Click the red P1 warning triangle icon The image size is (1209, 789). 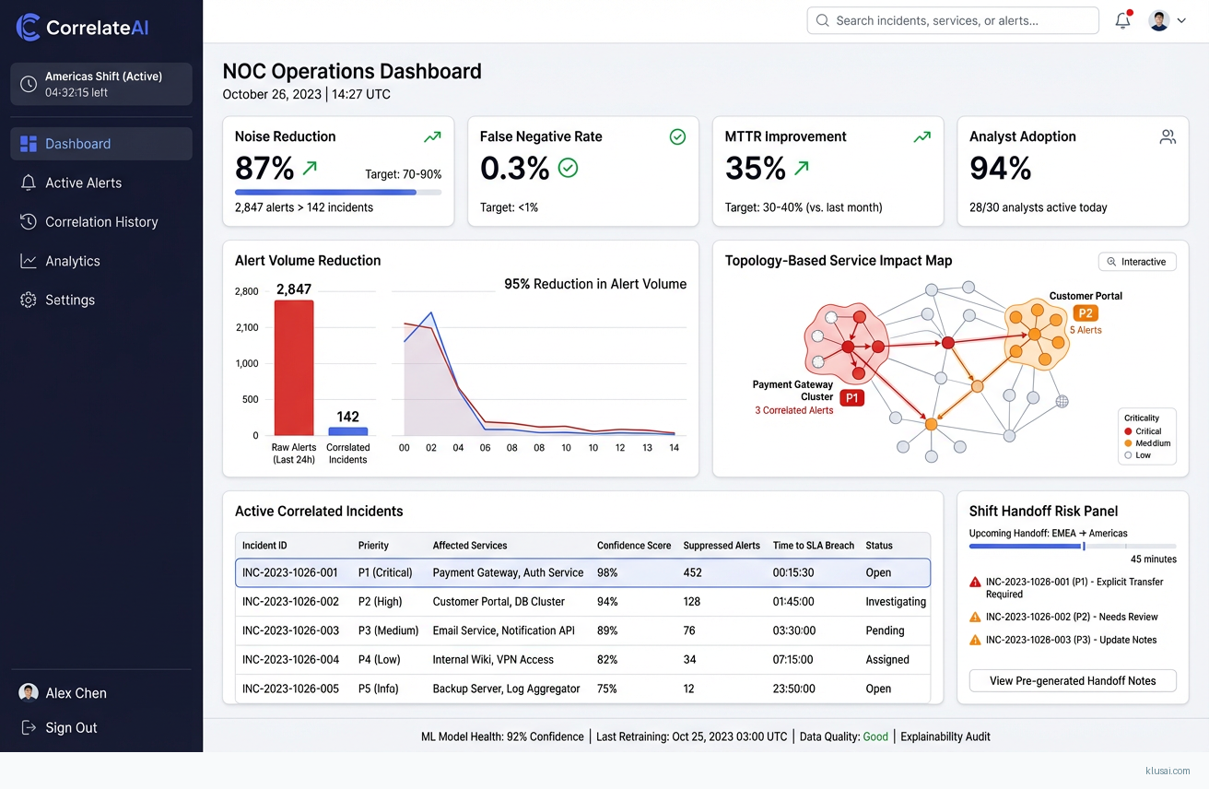tap(975, 583)
